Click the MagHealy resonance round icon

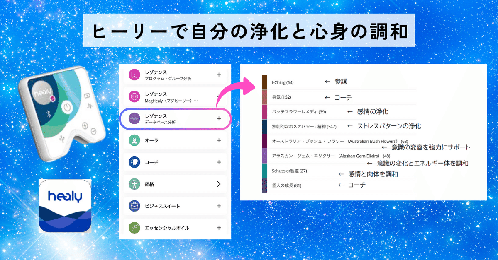pyautogui.click(x=134, y=96)
